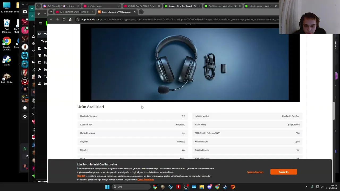Open Geri Dönüşüm recycle bin desktop icon

click(x=7, y=27)
